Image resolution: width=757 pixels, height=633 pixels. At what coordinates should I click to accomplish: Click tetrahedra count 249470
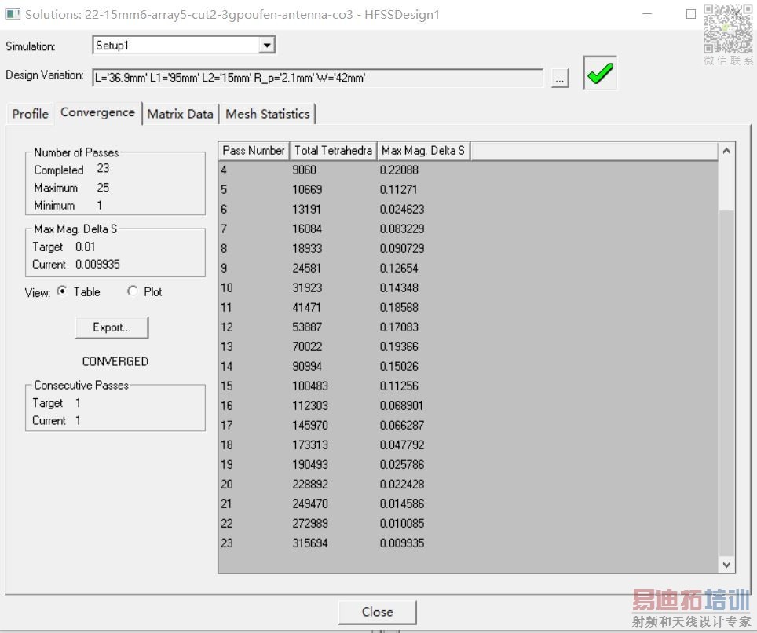(x=310, y=503)
